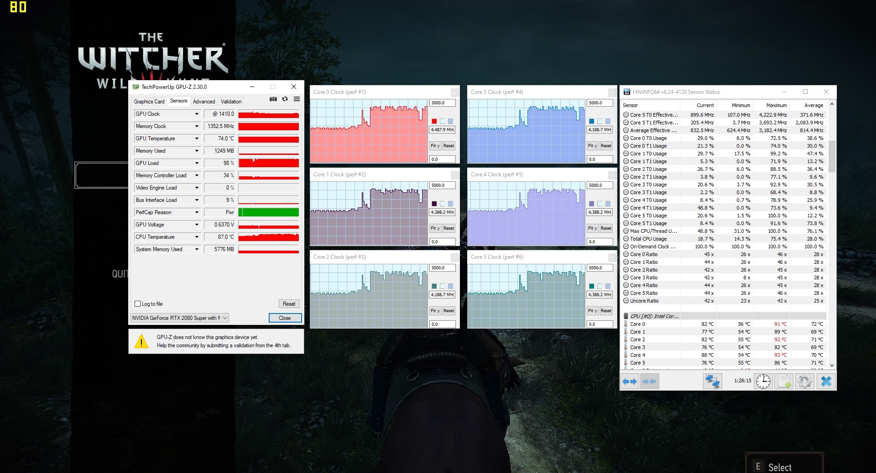Open HWiNFO remote monitoring computers icon

[712, 381]
